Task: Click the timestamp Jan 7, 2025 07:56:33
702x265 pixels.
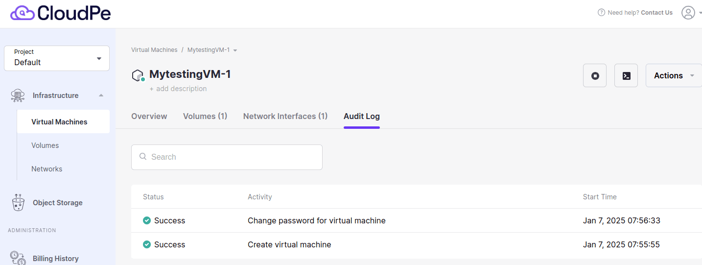Action: click(x=622, y=220)
